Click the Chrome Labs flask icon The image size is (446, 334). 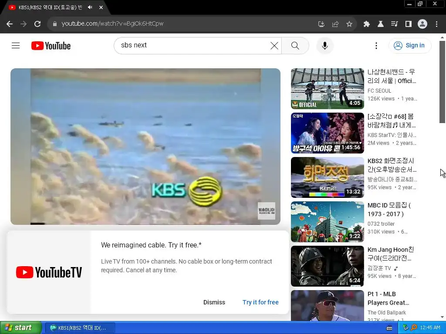pyautogui.click(x=381, y=24)
